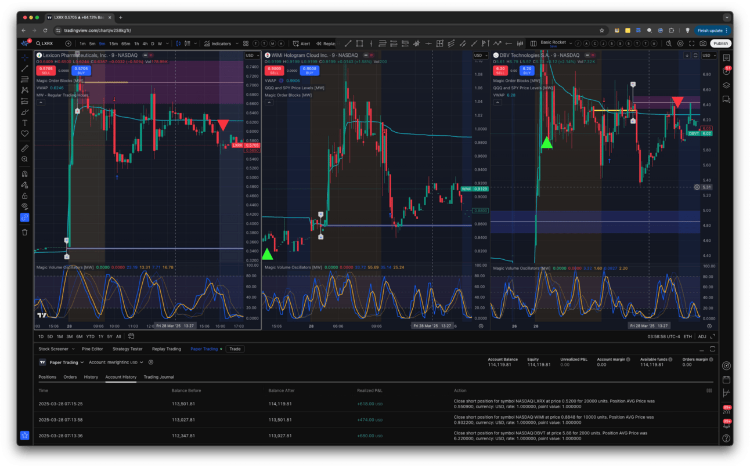
Task: Click DBVT 6.20 BUY button
Action: 527,70
